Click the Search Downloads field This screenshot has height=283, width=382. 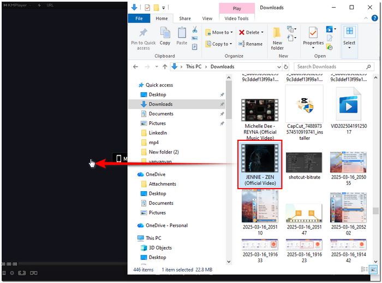coord(331,67)
